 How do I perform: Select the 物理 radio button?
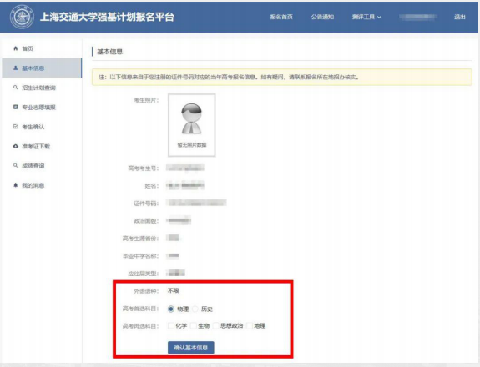pyautogui.click(x=171, y=309)
